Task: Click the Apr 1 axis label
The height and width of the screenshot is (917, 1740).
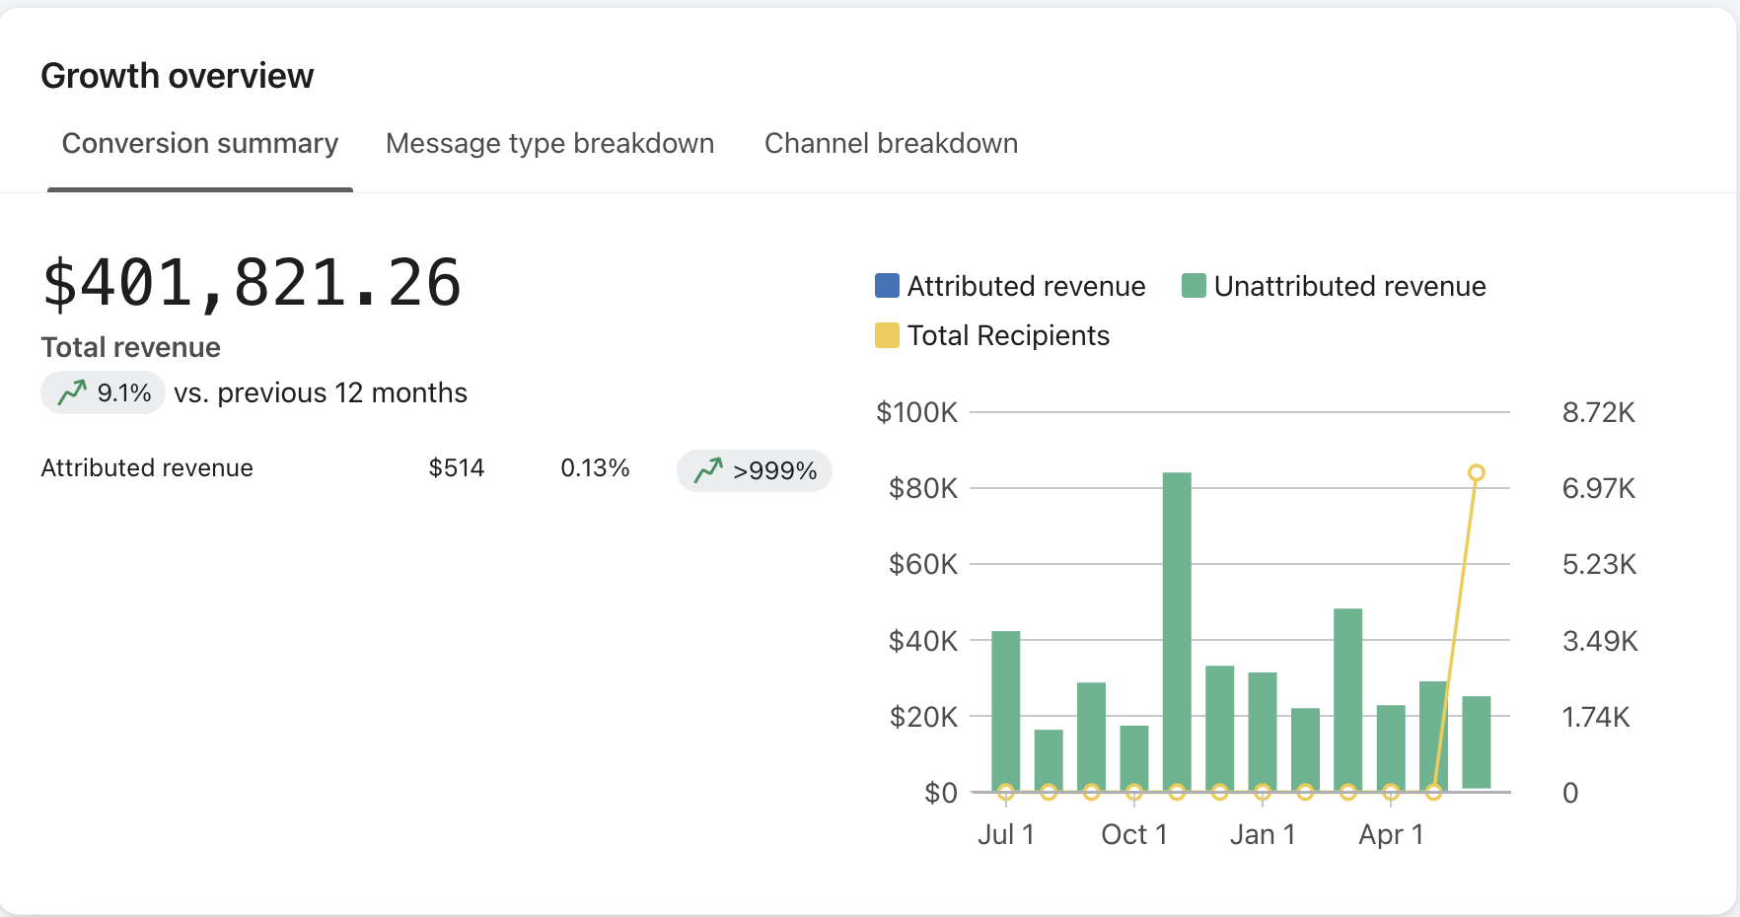Action: [x=1391, y=834]
